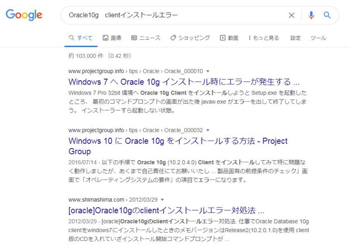Open the [oracle]Oracle10gのclient result link
This screenshot has width=350, height=251.
[166, 210]
